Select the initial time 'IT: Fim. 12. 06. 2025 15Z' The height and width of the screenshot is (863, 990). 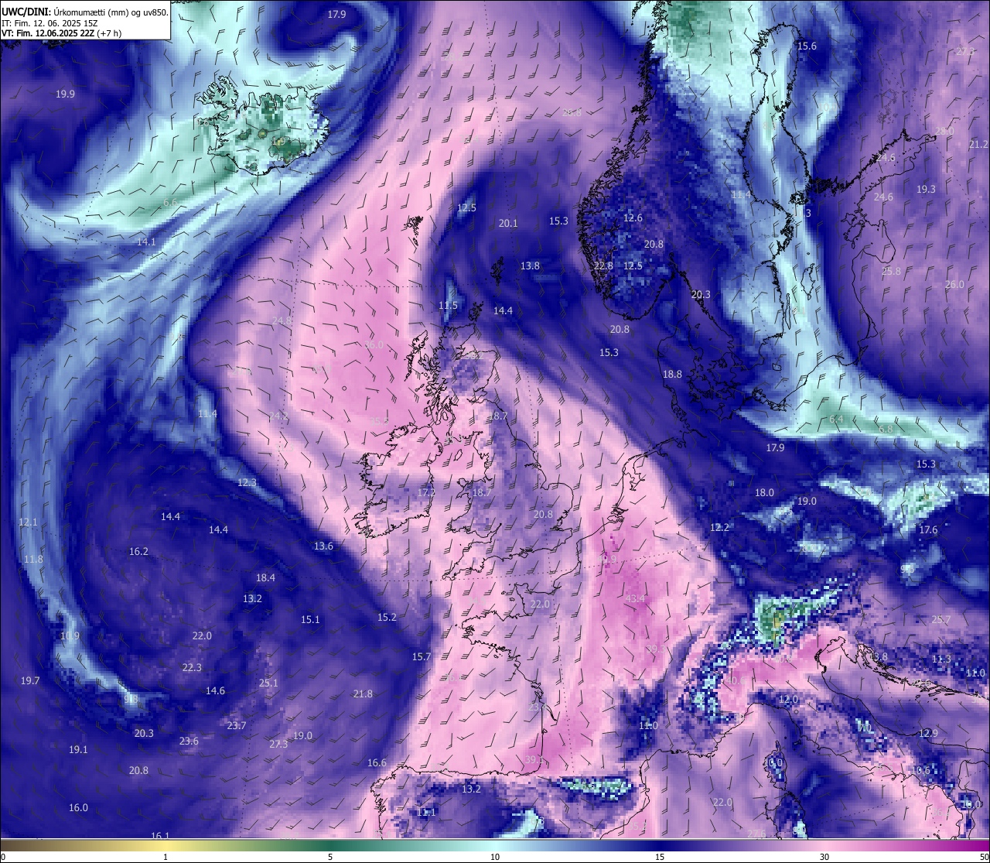[49, 23]
